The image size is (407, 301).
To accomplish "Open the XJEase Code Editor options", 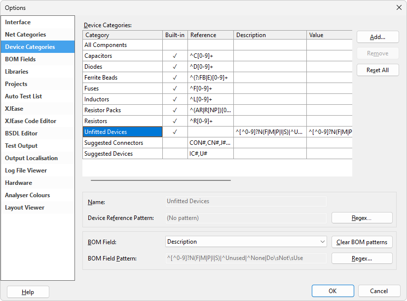I will (x=31, y=121).
